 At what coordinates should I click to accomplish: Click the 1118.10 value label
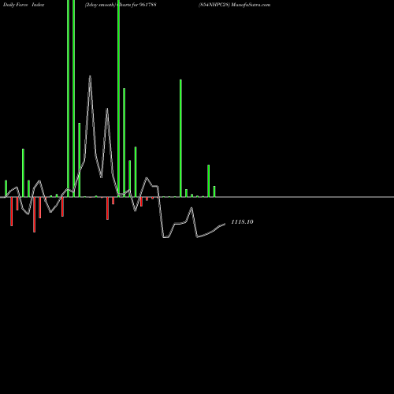click(242, 222)
